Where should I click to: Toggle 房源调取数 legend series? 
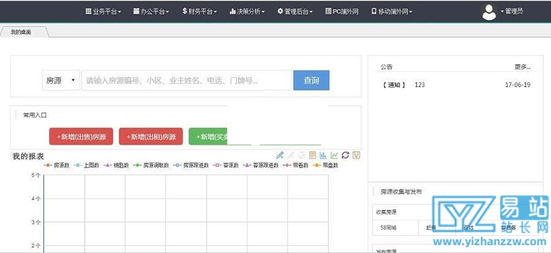click(151, 165)
